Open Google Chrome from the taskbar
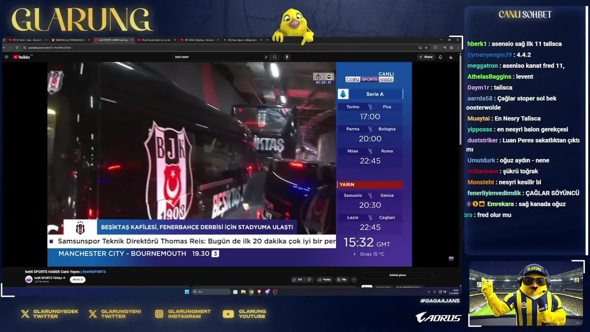 [x=251, y=291]
